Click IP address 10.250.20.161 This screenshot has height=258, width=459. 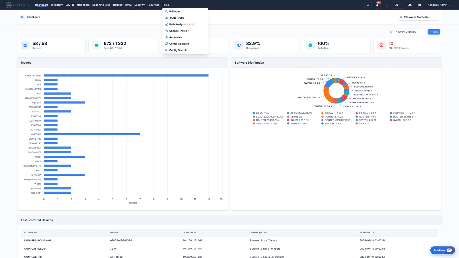192,241
